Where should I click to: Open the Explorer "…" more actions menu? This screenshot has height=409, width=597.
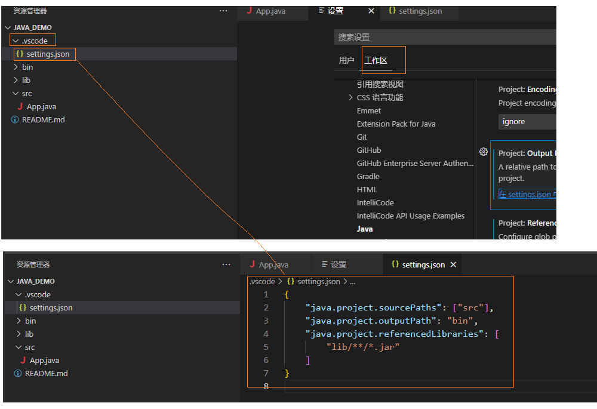223,10
